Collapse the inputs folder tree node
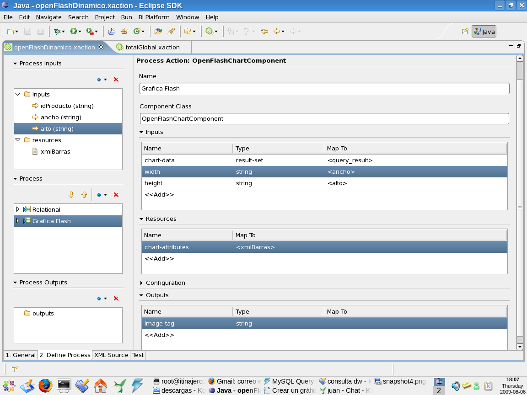 (x=18, y=94)
